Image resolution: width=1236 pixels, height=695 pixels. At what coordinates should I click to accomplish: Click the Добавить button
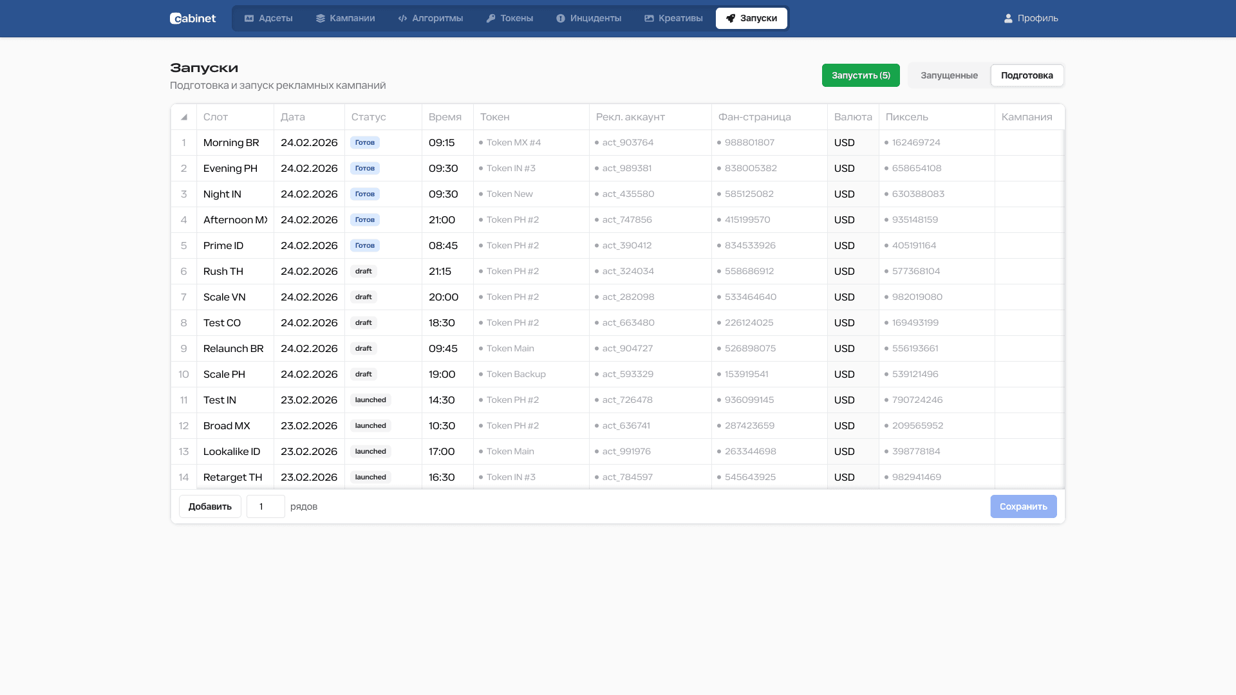[x=210, y=506]
